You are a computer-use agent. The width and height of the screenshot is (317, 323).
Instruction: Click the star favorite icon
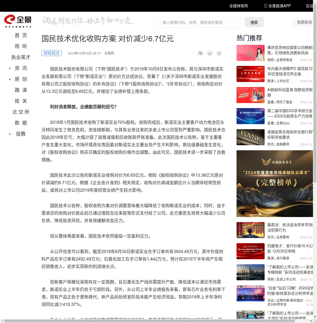[x=219, y=53]
